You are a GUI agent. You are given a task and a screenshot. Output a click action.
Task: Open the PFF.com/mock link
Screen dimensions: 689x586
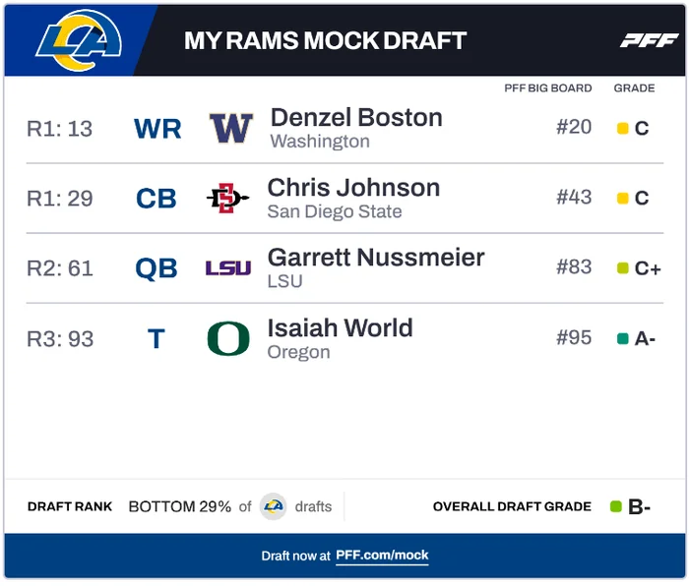pyautogui.click(x=382, y=556)
